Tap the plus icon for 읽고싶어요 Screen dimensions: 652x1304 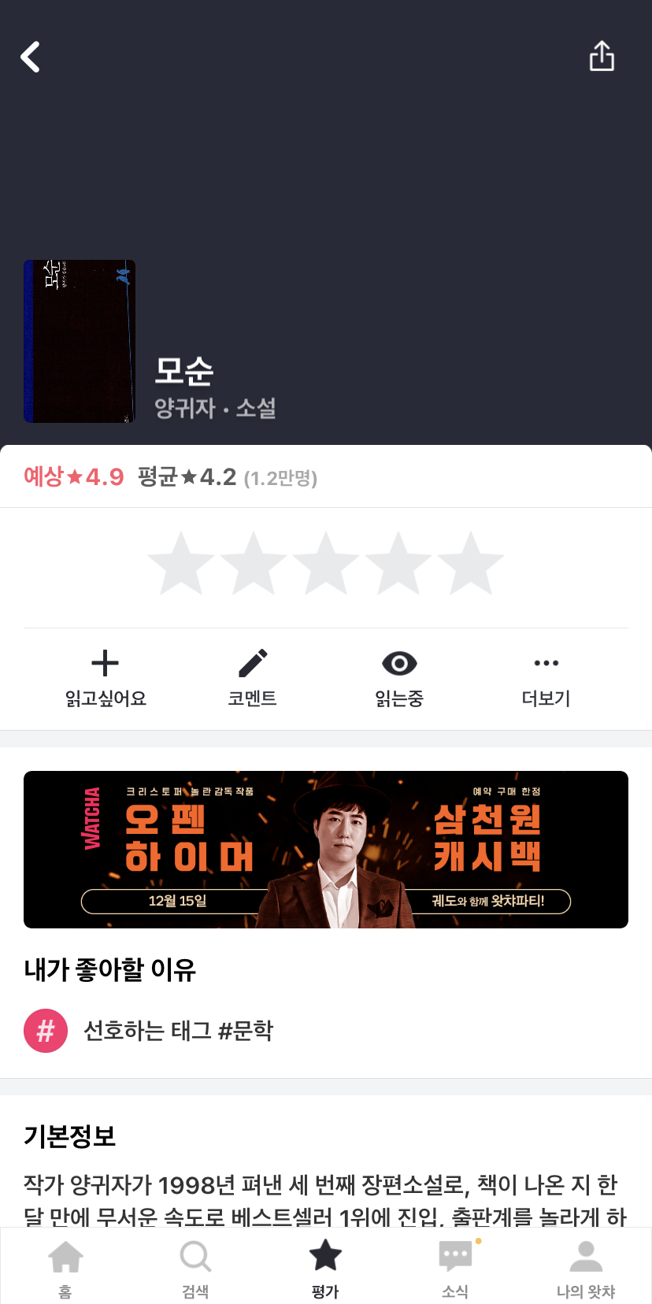tap(105, 663)
